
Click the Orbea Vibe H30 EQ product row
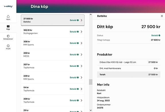click(129, 62)
